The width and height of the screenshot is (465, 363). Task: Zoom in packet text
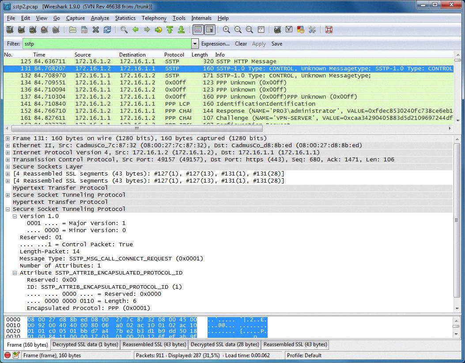[x=226, y=30]
